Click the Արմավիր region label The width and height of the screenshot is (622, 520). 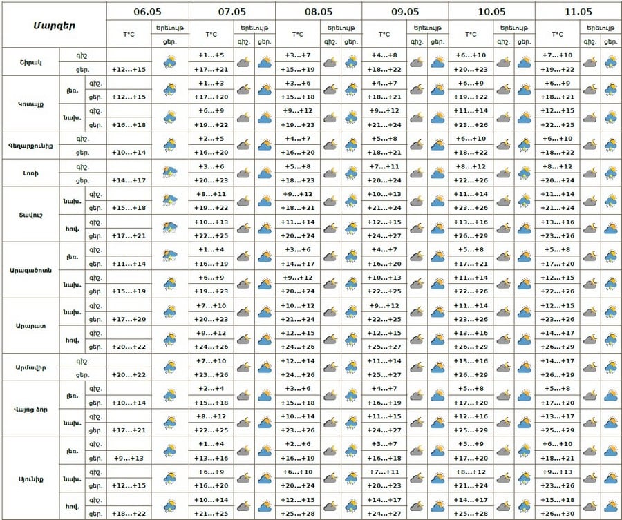click(30, 367)
